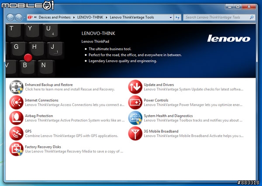This screenshot has width=262, height=186.
Task: Select Lenovo ThinkVantage Tools breadcrumb
Action: coord(132,17)
